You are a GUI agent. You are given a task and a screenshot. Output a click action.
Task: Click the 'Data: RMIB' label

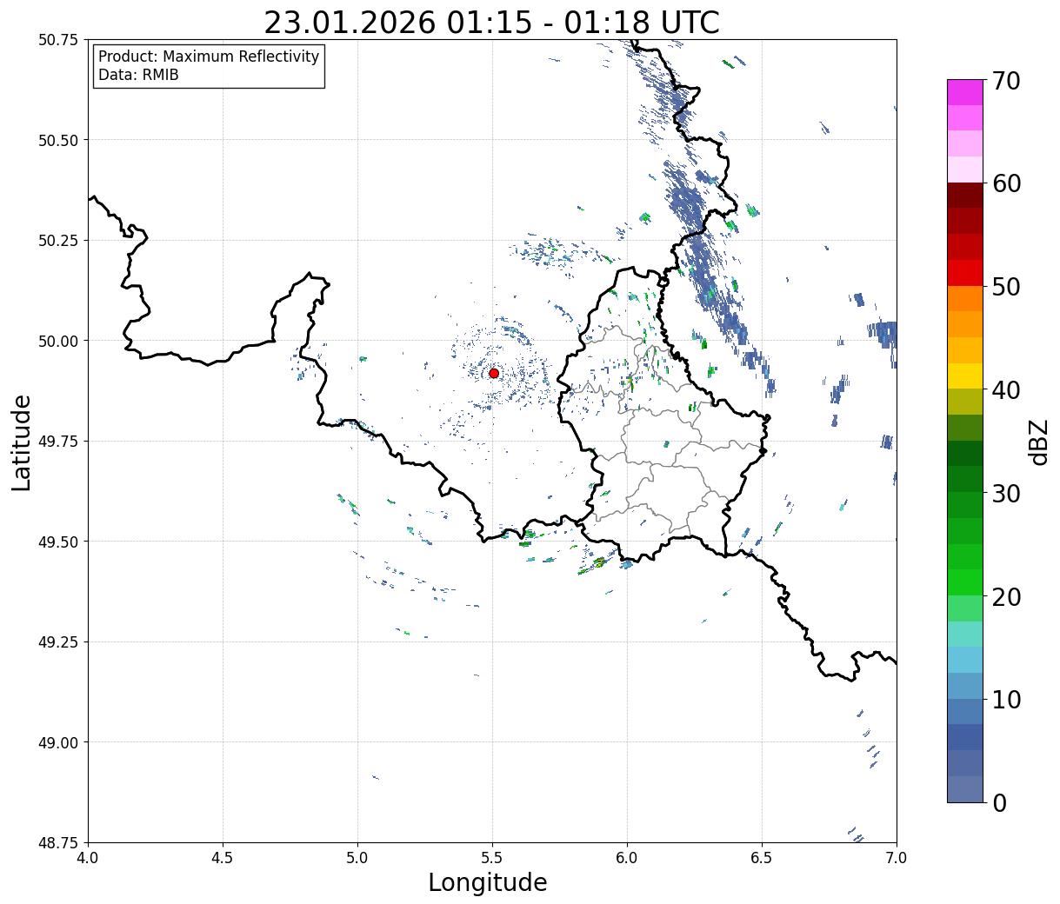pyautogui.click(x=138, y=75)
